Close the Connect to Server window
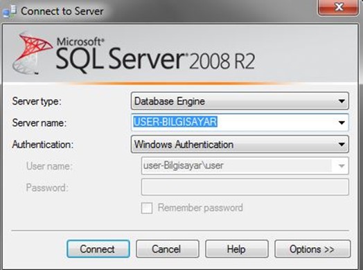Image resolution: width=363 pixels, height=270 pixels. (339, 7)
